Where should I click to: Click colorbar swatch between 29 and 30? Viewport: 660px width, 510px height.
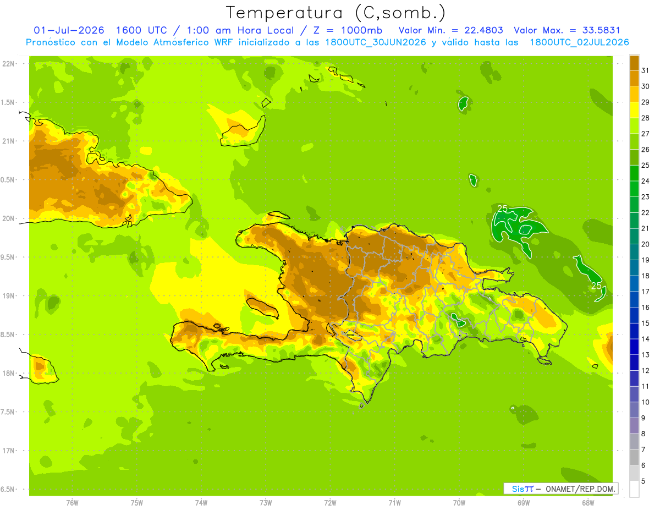click(x=634, y=94)
